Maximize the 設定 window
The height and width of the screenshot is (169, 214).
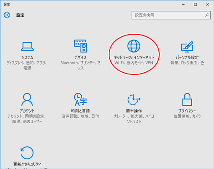195,4
